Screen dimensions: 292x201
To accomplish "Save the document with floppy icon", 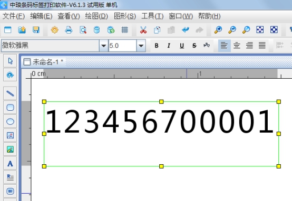I will (36, 30).
